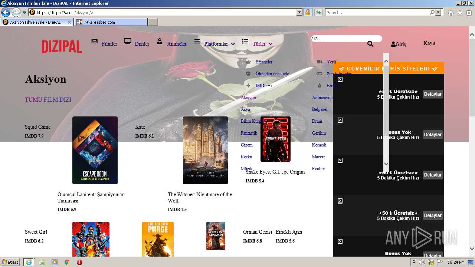Select the Komedi genre

319,145
